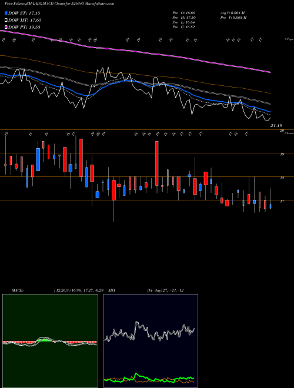Click the chart title mentioning MunafaSutra.com
Image resolution: width=294 pixels, height=388 pixels.
click(59, 4)
